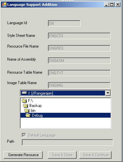Expand the f: [JRangarajan] drive combo box

(66, 93)
